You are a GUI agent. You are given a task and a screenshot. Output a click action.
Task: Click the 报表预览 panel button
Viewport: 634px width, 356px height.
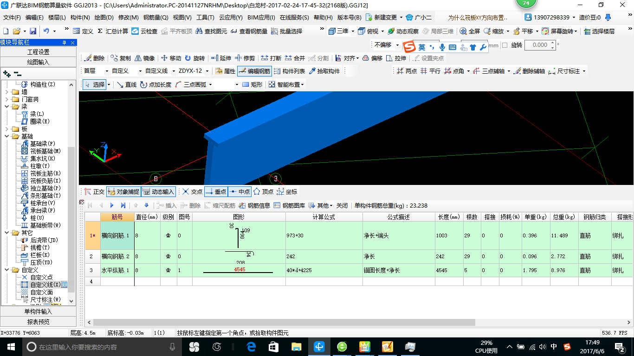[x=38, y=322]
